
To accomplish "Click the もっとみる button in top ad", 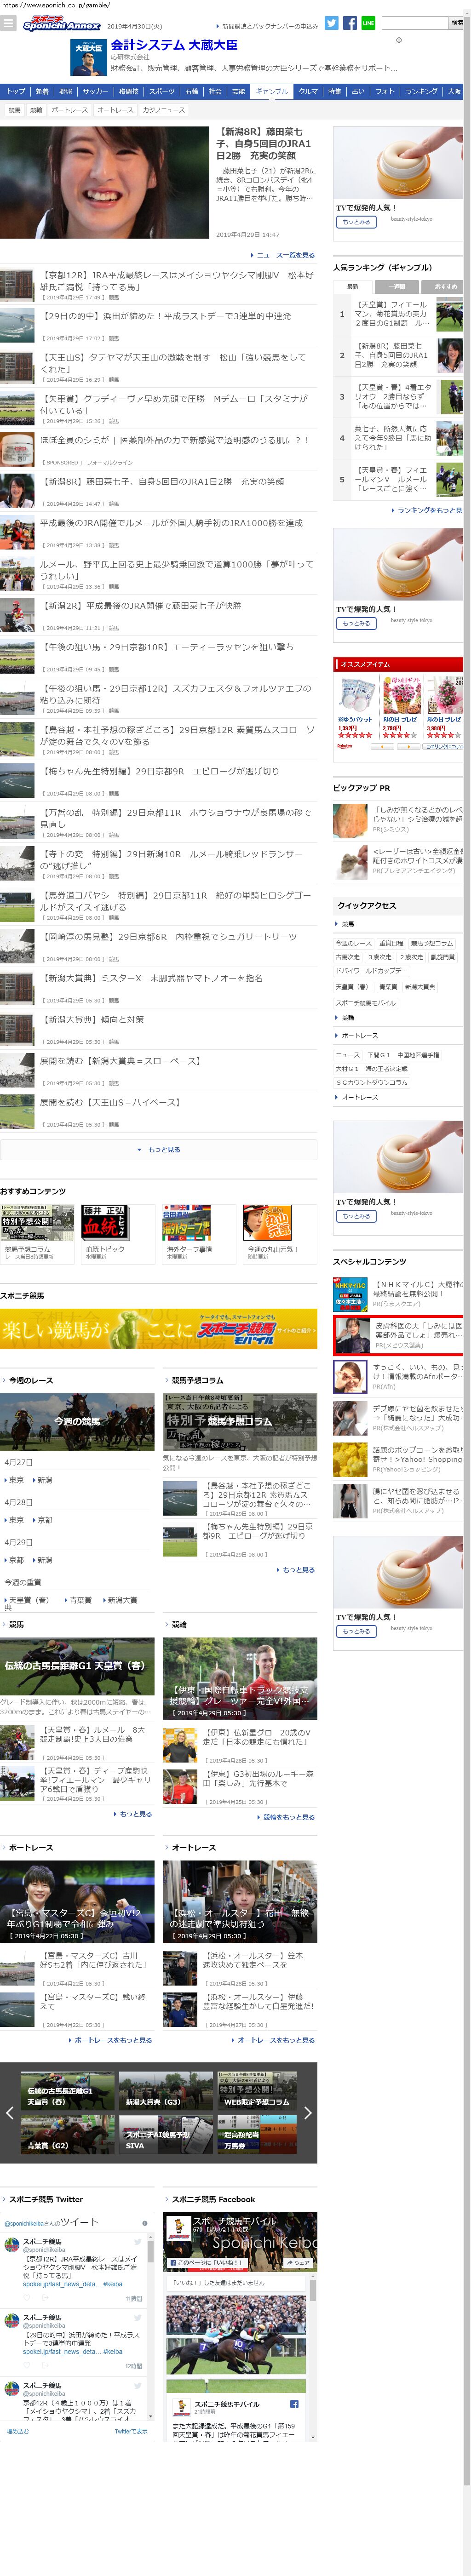I will point(356,222).
